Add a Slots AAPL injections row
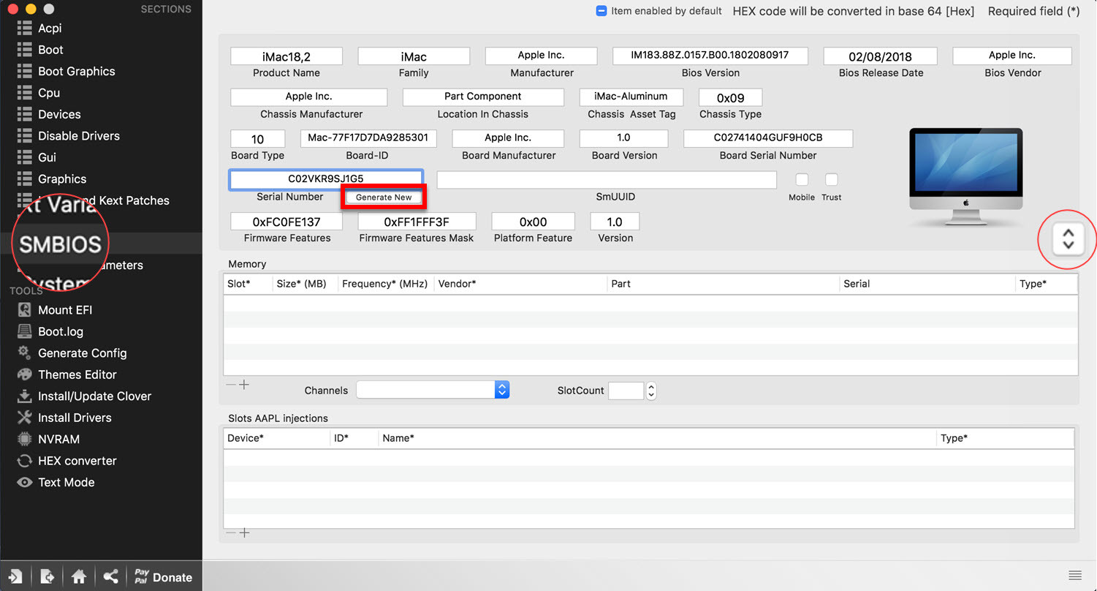Viewport: 1097px width, 591px height. 245,533
